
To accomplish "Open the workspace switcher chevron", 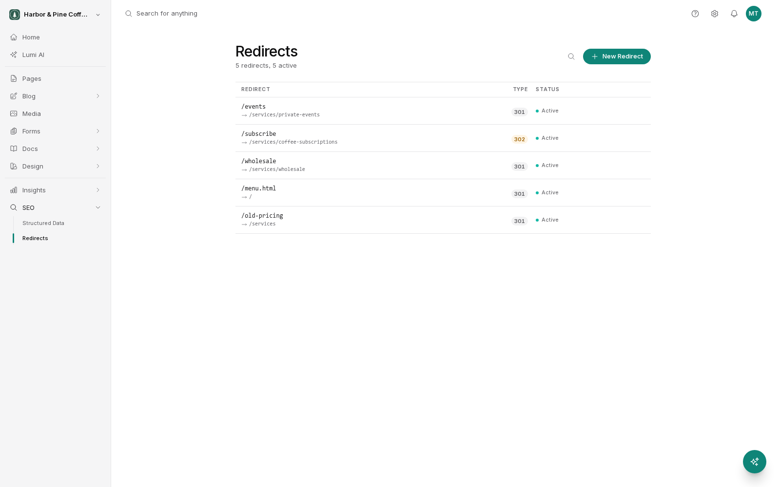I will [x=98, y=15].
